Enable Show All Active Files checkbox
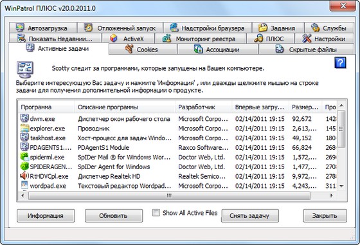Screen dimensions: 360x245 pyautogui.click(x=156, y=213)
